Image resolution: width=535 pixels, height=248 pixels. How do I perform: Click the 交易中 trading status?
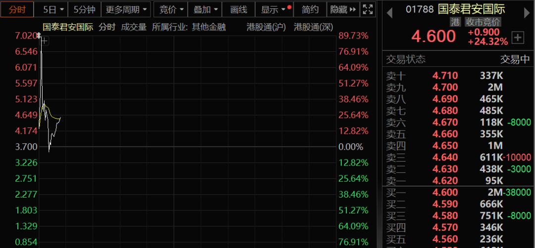[x=515, y=60]
